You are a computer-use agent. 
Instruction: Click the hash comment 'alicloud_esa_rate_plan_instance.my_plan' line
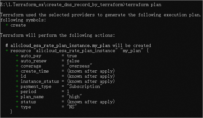(x=78, y=45)
